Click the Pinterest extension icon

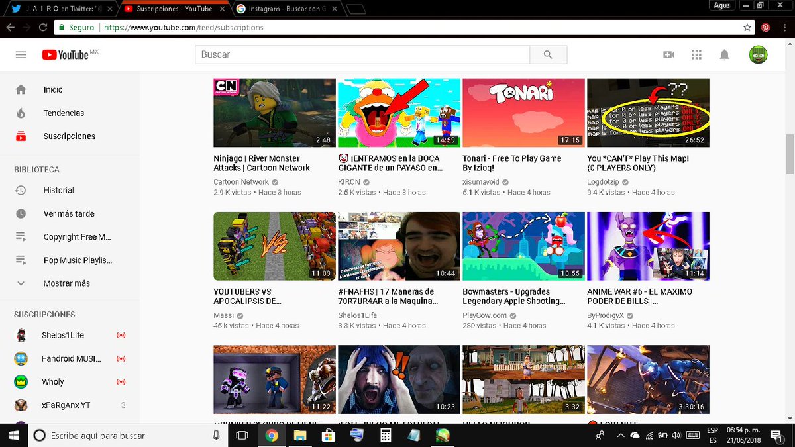[765, 28]
